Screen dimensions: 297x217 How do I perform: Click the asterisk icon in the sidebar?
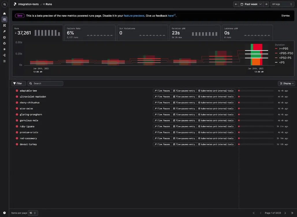(5, 49)
